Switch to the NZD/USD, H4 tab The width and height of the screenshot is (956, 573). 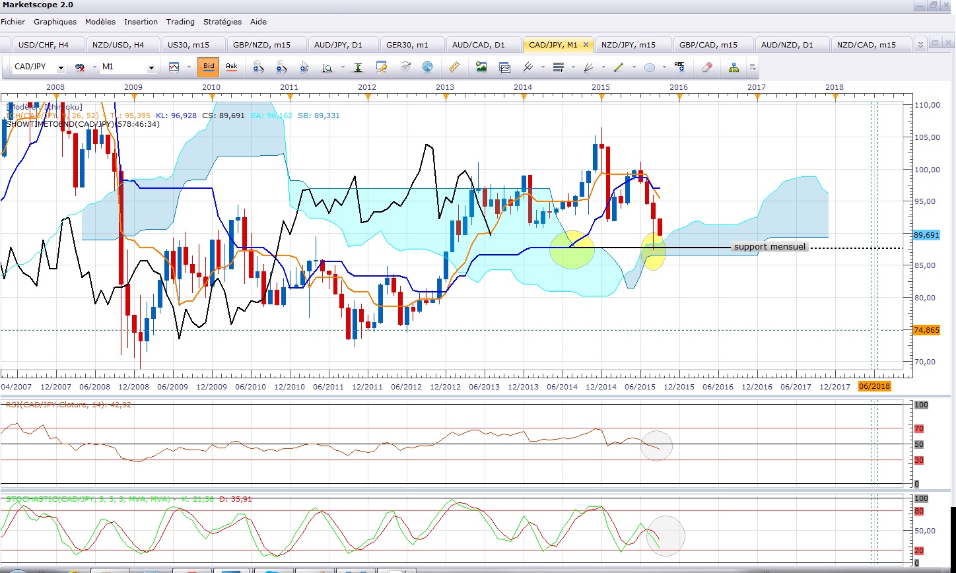pyautogui.click(x=122, y=45)
